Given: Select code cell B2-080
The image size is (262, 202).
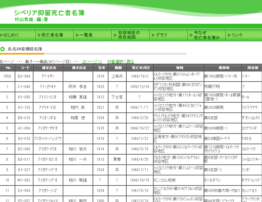Looking at the screenshot, I should click(x=24, y=149).
